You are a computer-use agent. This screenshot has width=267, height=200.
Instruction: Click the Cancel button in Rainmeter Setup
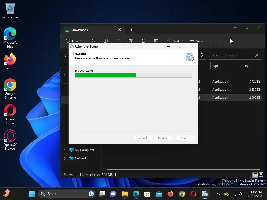pyautogui.click(x=185, y=138)
